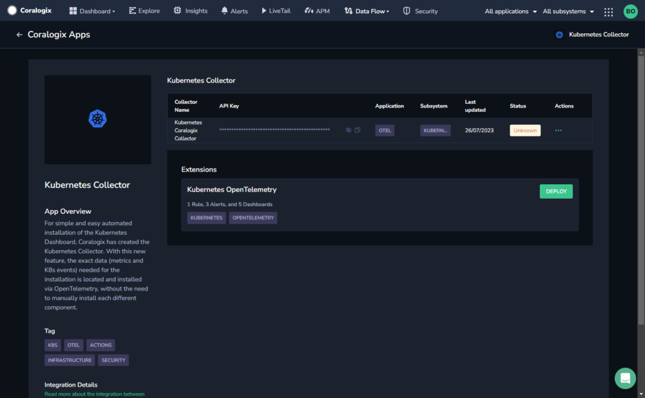Reveal the hidden API key with eye icon
645x398 pixels.
point(348,130)
